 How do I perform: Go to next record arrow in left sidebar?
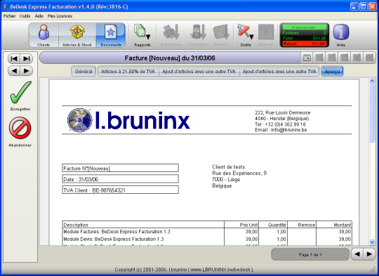27,71
